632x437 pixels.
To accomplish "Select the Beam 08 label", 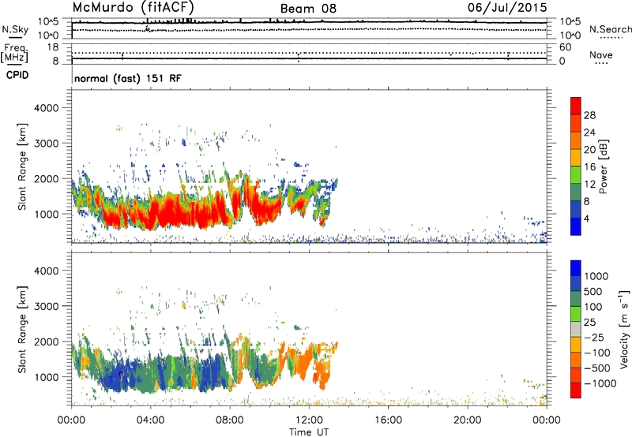I will 308,9.
